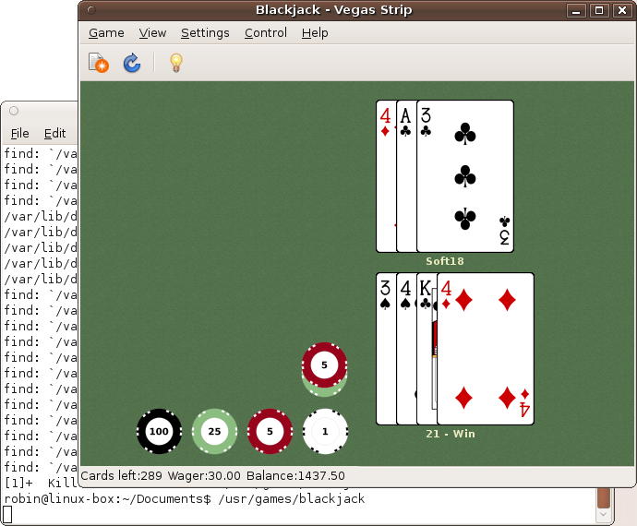Minimize the Blackjack window
Viewport: 637px width, 526px height.
click(576, 10)
